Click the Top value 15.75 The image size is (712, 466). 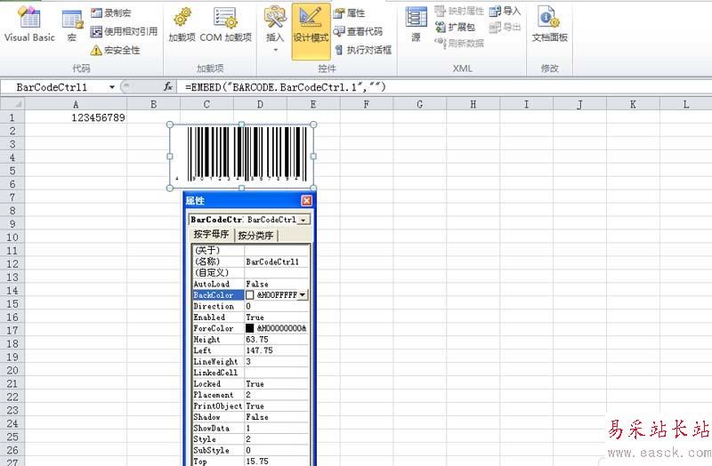(277, 462)
